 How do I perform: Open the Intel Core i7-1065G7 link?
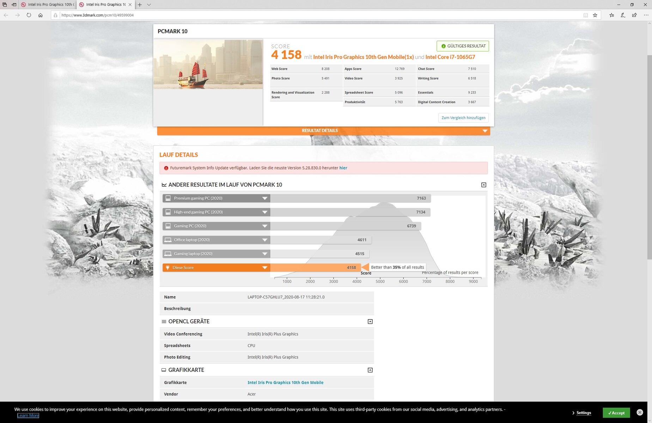click(x=450, y=57)
